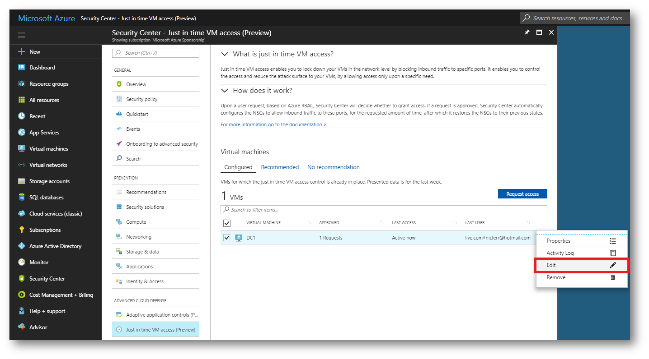Uncheck the DC1 row checkbox
649x359 pixels.
point(227,238)
